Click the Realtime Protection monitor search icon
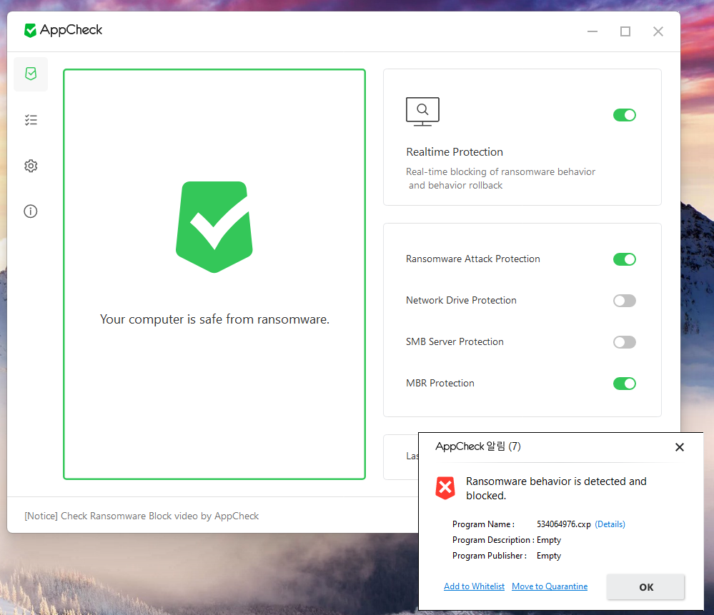The height and width of the screenshot is (615, 714). pyautogui.click(x=422, y=111)
